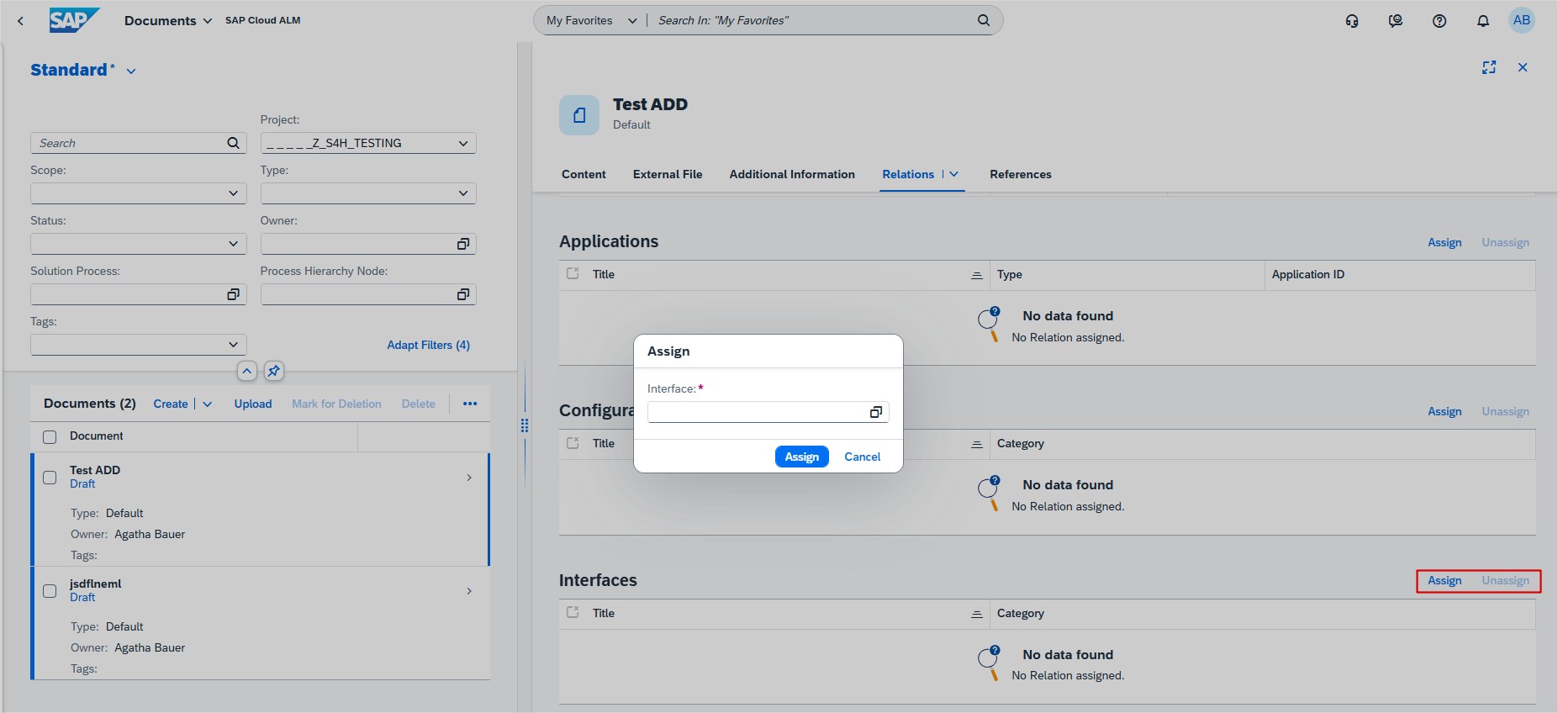Open the help question mark icon
Viewport: 1558px width, 713px height.
click(1439, 21)
